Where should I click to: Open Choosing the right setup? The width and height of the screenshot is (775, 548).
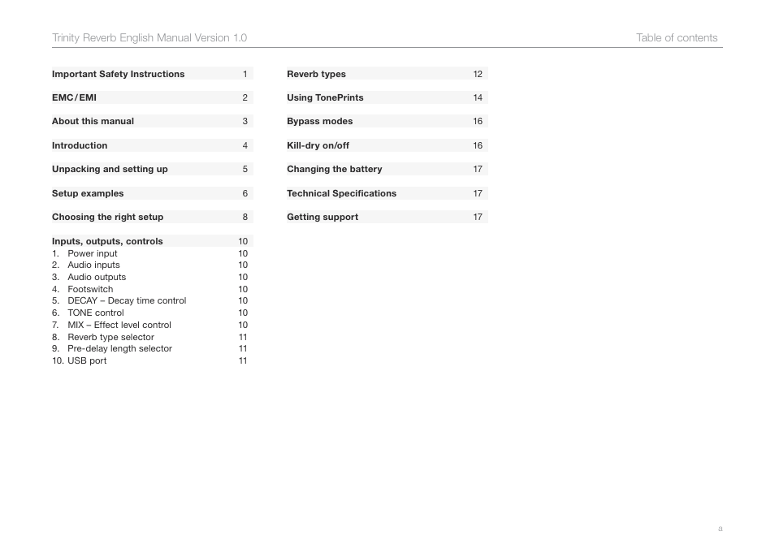[152, 217]
